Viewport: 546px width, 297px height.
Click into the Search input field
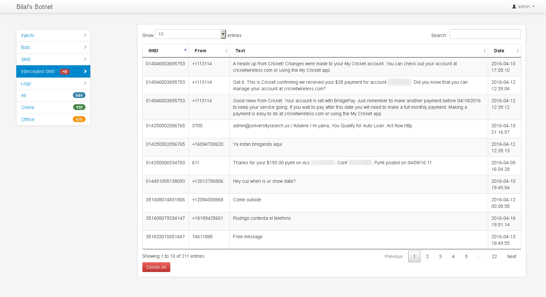click(485, 34)
